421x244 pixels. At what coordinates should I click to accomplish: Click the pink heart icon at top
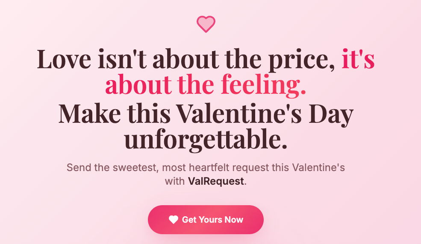[206, 24]
